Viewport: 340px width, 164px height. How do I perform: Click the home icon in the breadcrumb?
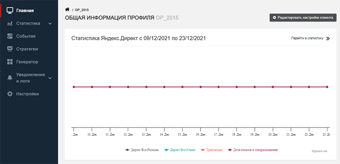67,9
